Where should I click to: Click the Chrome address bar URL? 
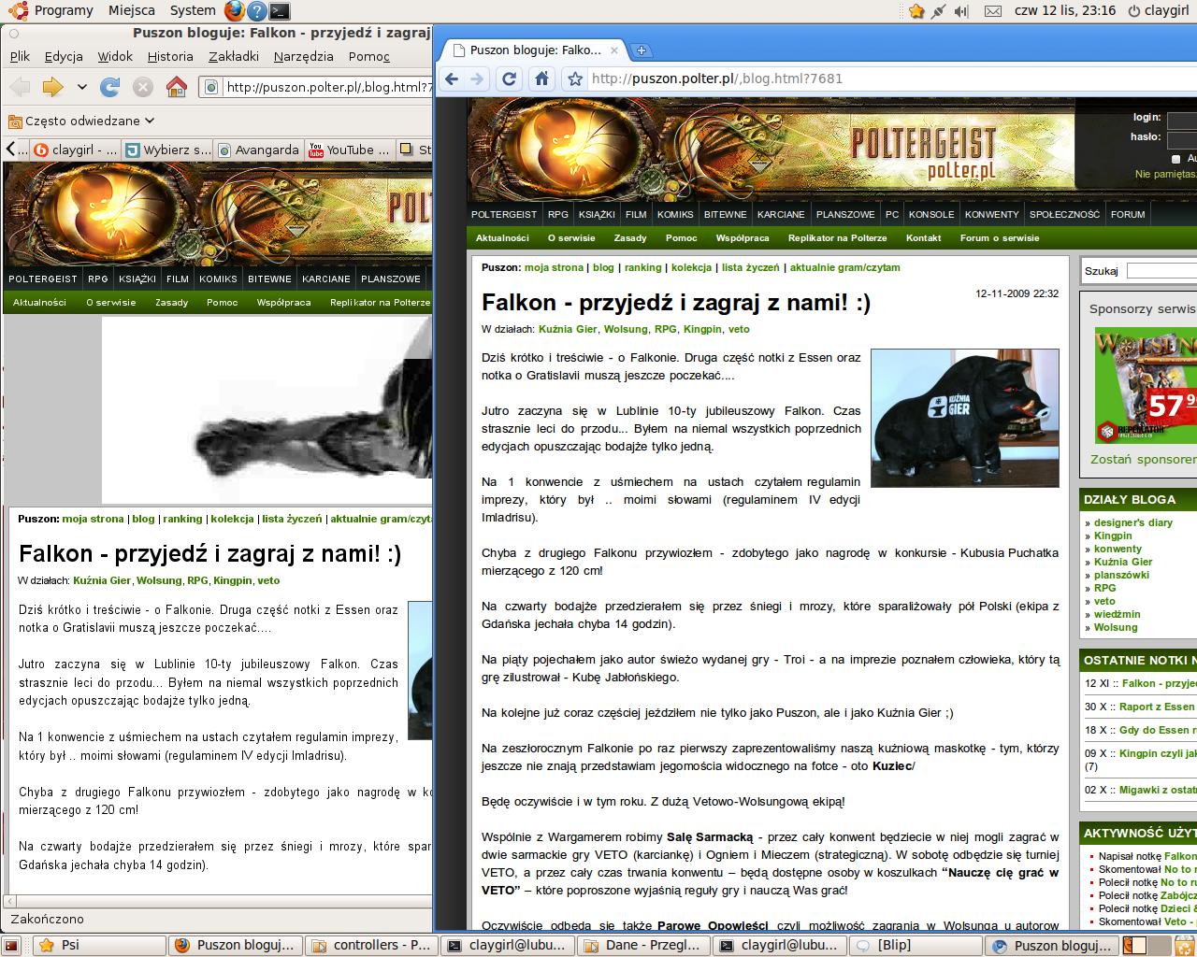717,79
